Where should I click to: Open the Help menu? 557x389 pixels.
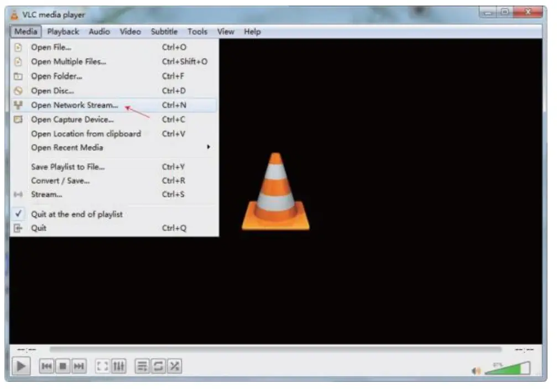pyautogui.click(x=252, y=32)
